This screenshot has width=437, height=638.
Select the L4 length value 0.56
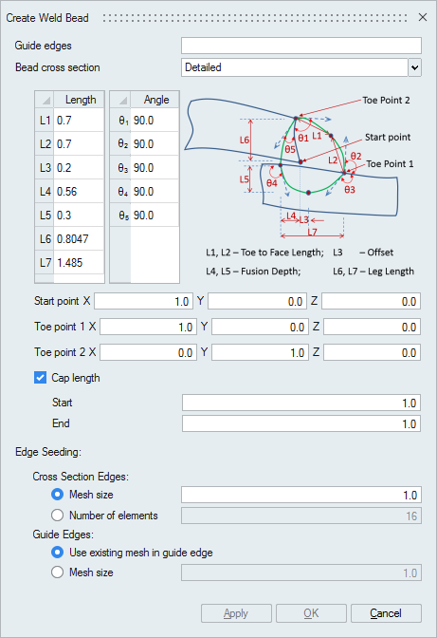79,191
